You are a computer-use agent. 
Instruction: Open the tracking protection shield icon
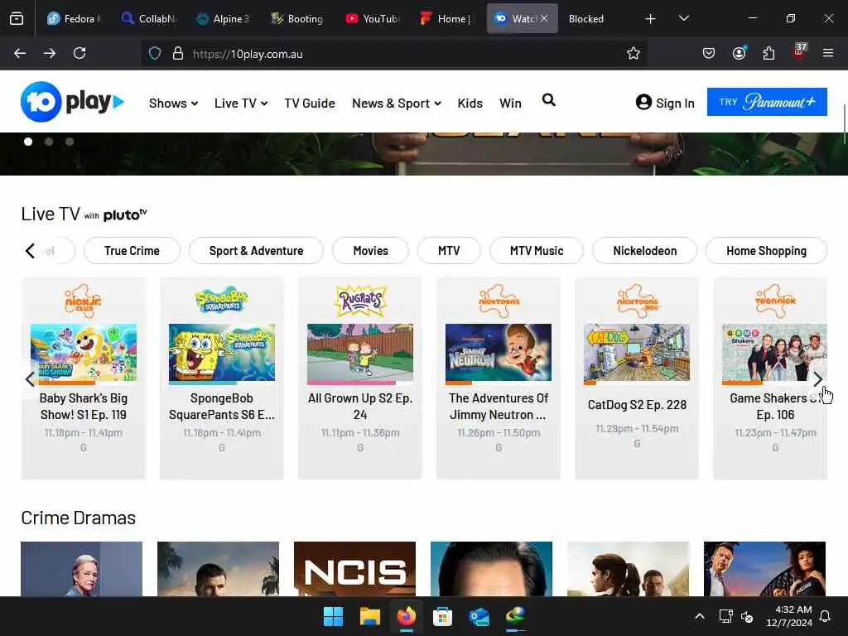point(155,54)
